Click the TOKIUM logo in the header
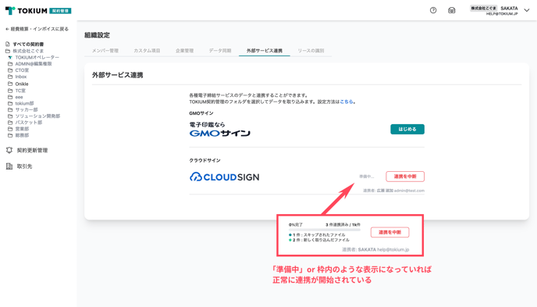This screenshot has width=537, height=307. click(38, 11)
